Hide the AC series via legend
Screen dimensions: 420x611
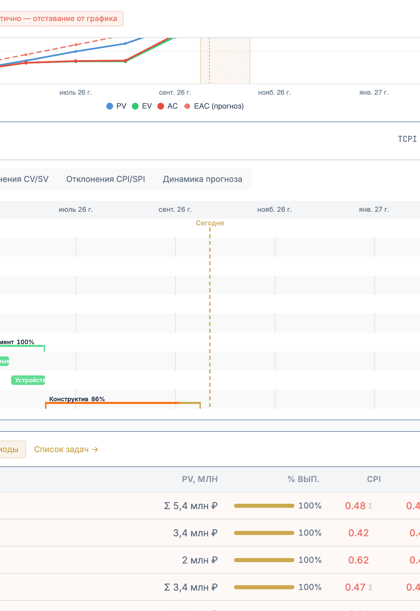click(x=168, y=106)
